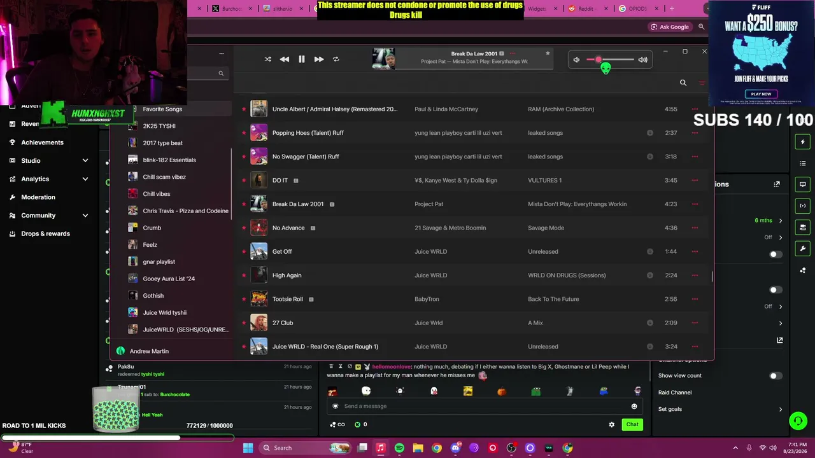Click the artist BabyTron
The width and height of the screenshot is (815, 458).
(x=427, y=299)
